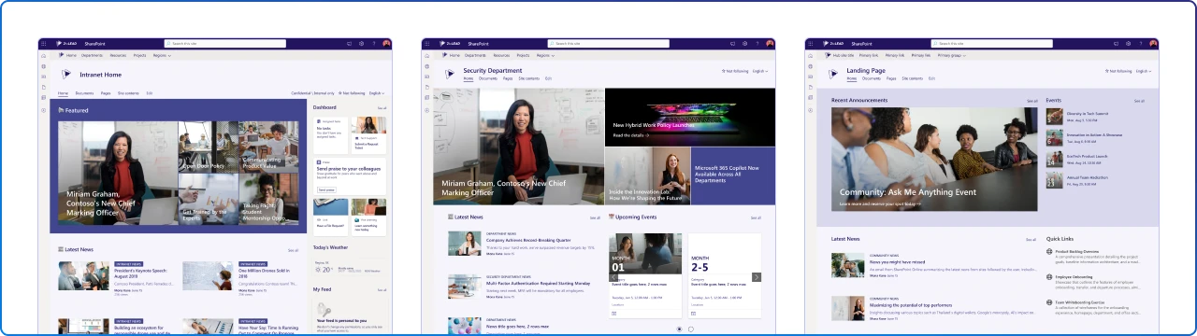Open English language dropdown on Intranet Home
Image resolution: width=1197 pixels, height=336 pixels.
[x=377, y=93]
